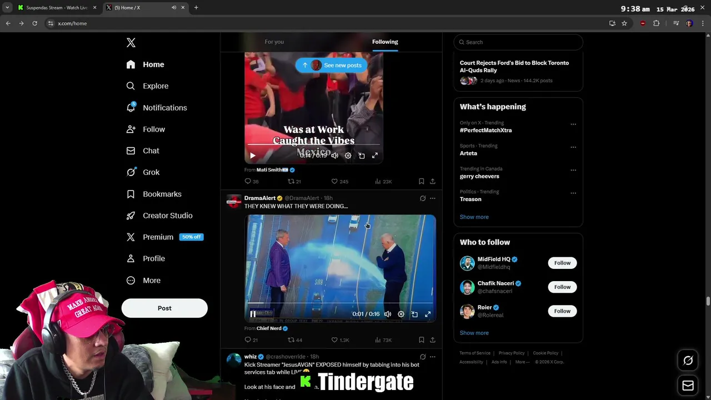The image size is (711, 400).
Task: Open options for Treason trend
Action: tap(573, 193)
